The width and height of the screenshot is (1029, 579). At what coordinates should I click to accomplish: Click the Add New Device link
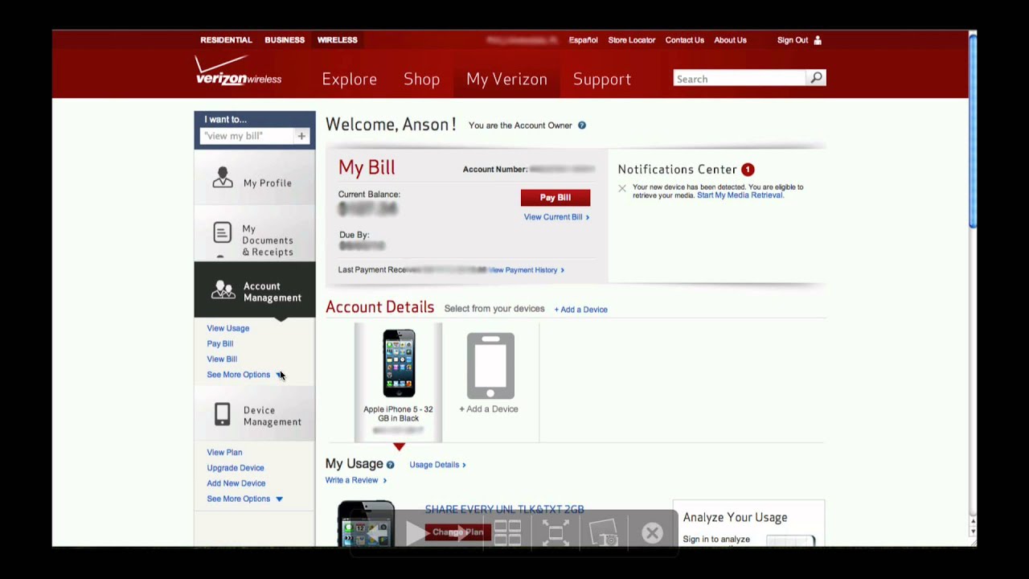point(236,483)
